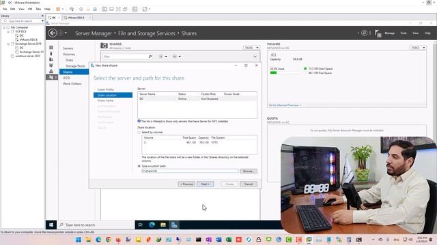Viewport: 437px width, 245px height.
Task: Click the Server Manager forward arrow
Action: click(x=60, y=33)
